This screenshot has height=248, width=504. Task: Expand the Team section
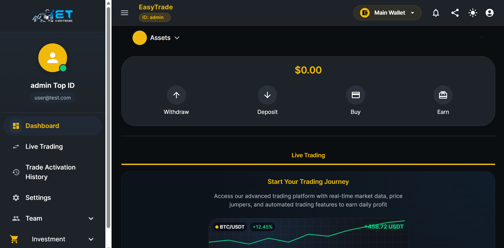click(x=34, y=218)
